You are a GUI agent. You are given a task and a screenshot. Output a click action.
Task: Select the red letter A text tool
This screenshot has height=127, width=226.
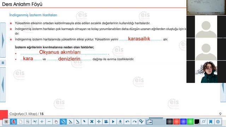pyautogui.click(x=13, y=122)
